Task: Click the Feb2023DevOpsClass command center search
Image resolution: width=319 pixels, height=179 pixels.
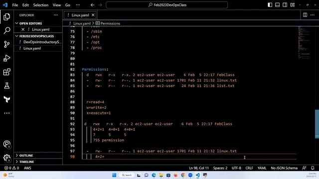Action: 167,5
